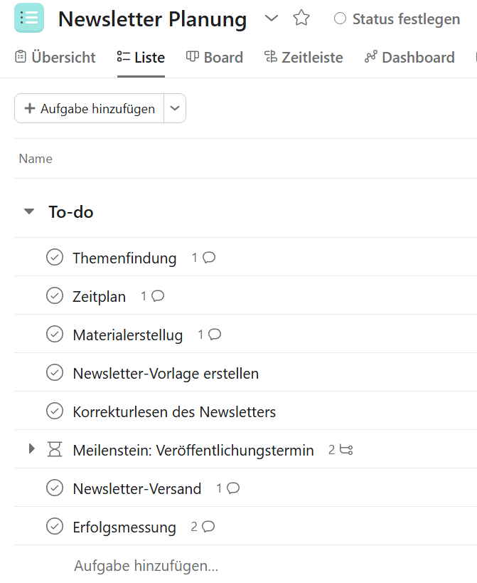
Task: Open comment bubble on Themenfindung task
Action: pyautogui.click(x=209, y=257)
